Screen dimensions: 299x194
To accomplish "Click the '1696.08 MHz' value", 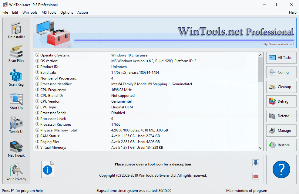I will click(121, 90).
